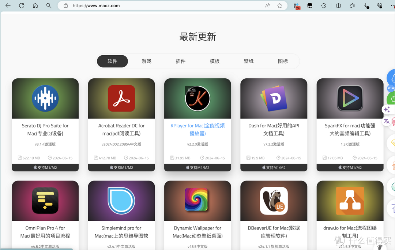Open OmniPlan Pro 4 for Mac link

click(x=45, y=232)
